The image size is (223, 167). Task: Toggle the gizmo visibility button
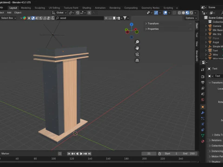(156, 13)
